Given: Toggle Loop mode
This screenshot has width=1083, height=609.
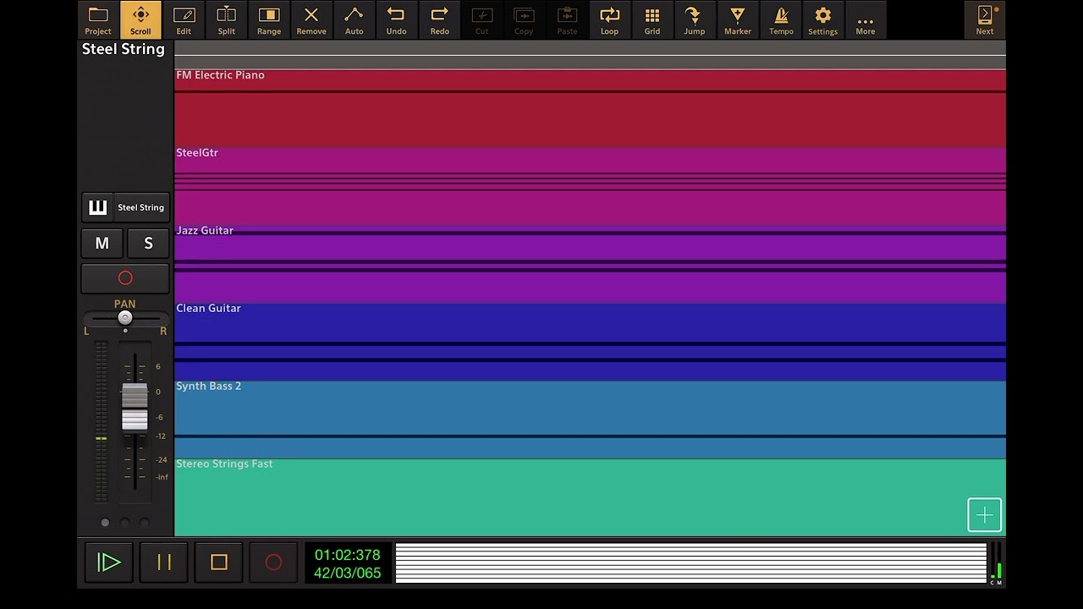Looking at the screenshot, I should click(609, 20).
